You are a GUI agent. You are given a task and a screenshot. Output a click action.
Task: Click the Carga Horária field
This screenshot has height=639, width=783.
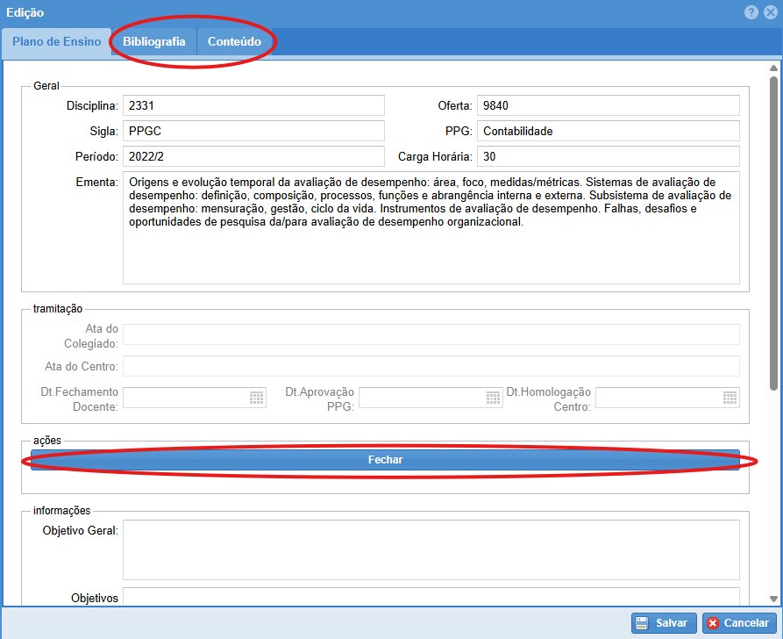pos(608,156)
